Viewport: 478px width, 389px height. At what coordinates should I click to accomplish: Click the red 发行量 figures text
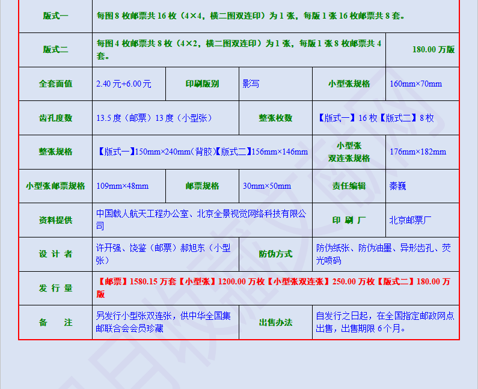coord(274,287)
